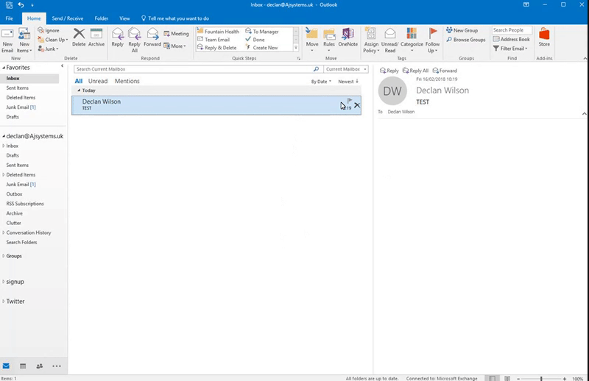
Task: Toggle Newest sort order
Action: pos(348,82)
